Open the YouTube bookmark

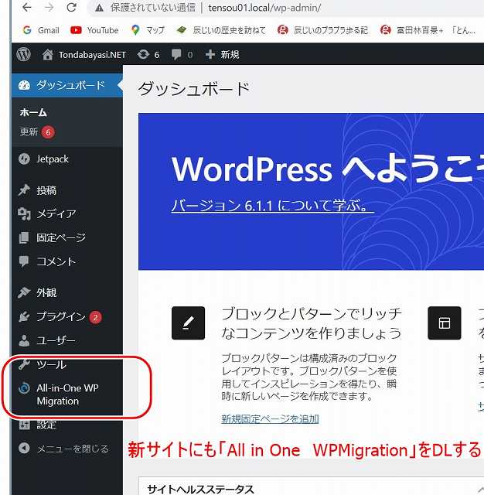pos(94,30)
